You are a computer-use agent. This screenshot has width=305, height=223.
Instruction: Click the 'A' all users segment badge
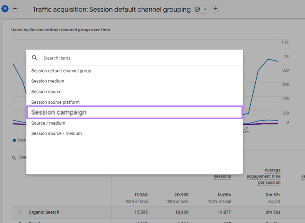pyautogui.click(x=5, y=9)
